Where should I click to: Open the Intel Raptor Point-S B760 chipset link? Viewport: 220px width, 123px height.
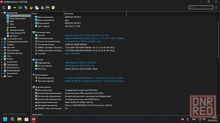83,42
